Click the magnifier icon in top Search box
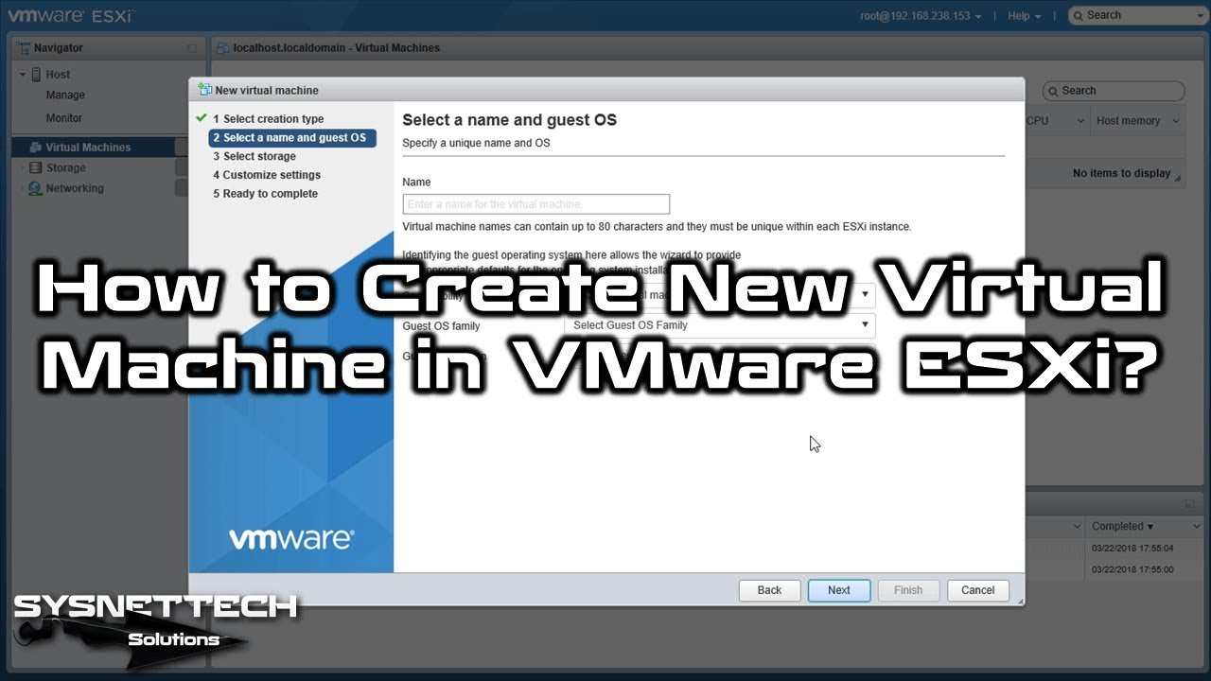Viewport: 1211px width, 681px height. point(1078,15)
